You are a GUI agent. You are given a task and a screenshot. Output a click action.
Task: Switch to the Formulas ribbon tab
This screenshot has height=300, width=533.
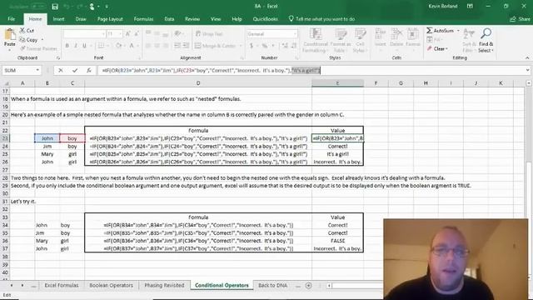click(x=143, y=19)
